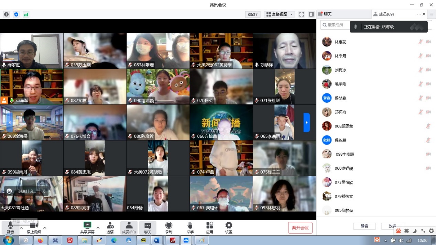Select the members (69) tab
Viewport: 436px width, 245px height.
click(386, 14)
